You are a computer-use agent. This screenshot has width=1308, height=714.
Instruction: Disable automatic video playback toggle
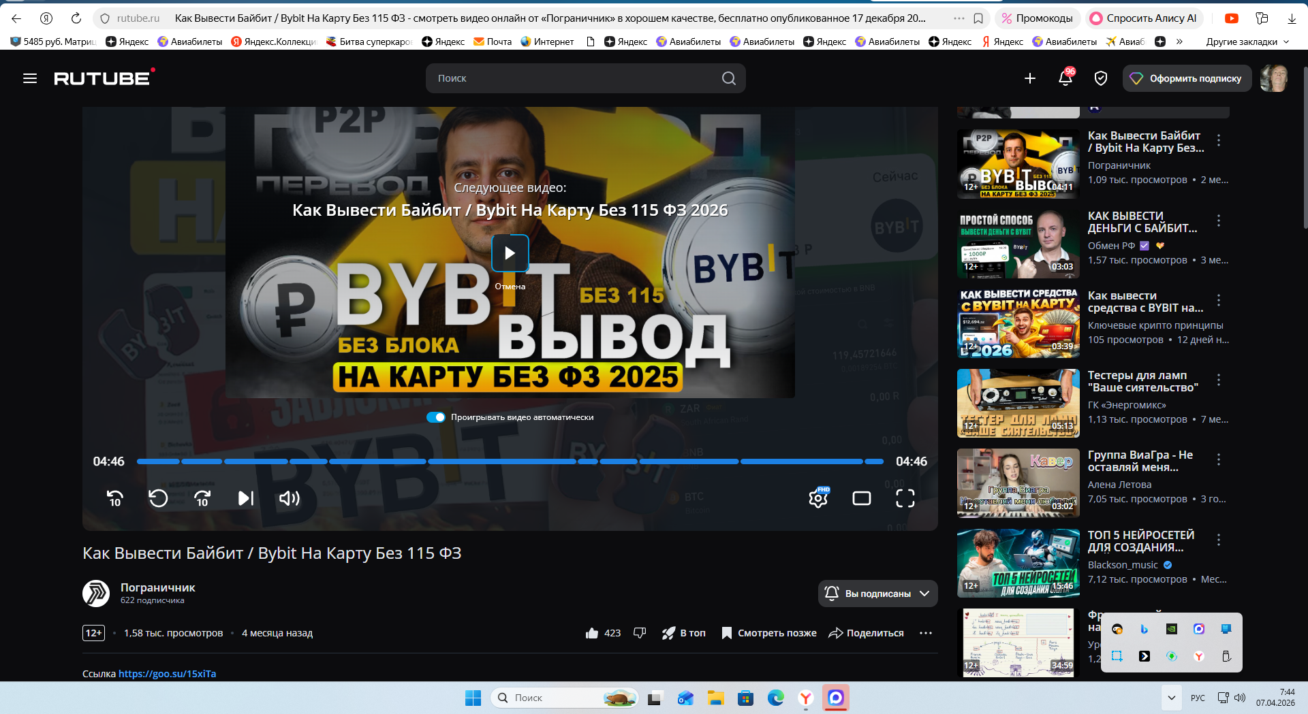tap(436, 417)
